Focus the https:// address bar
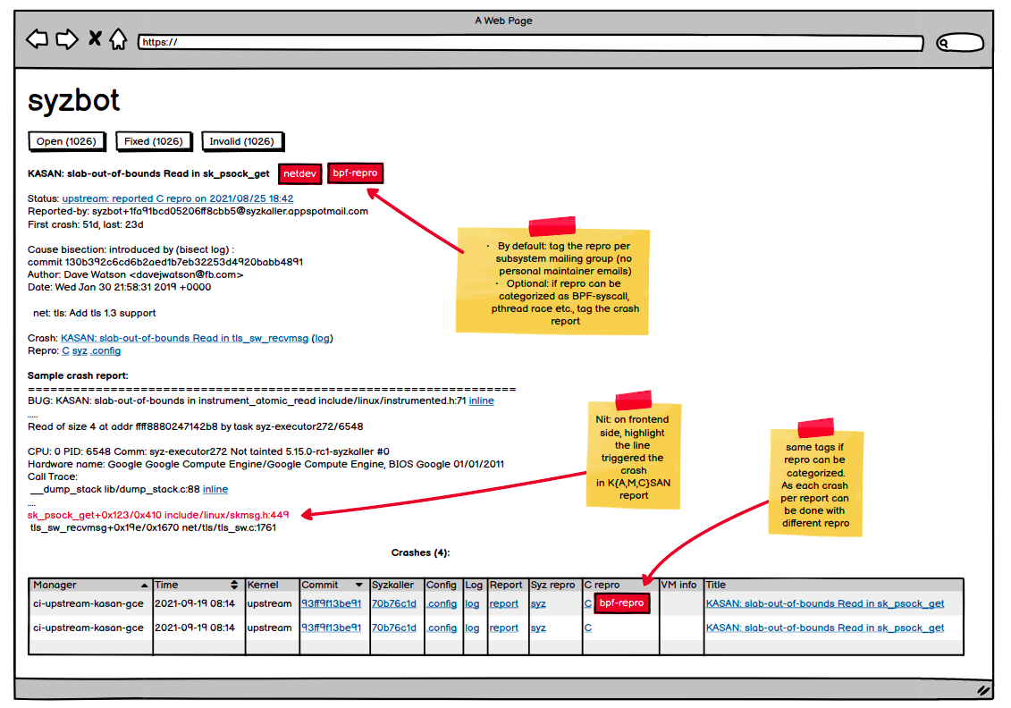Image resolution: width=1011 pixels, height=708 pixels. 531,43
